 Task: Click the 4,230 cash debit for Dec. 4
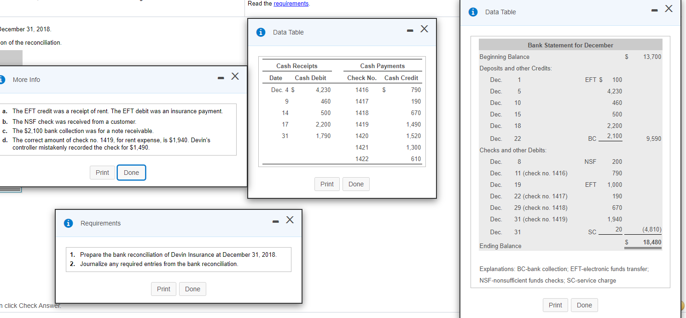tap(323, 90)
